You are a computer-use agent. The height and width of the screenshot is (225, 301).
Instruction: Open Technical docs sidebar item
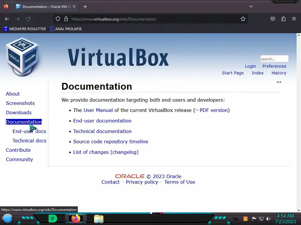coord(29,141)
